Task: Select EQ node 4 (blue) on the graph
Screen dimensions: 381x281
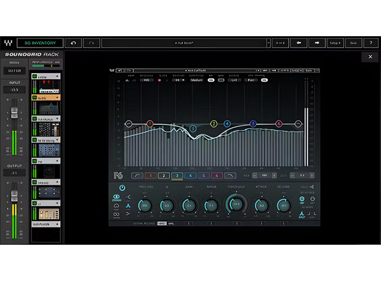Action: (x=227, y=124)
